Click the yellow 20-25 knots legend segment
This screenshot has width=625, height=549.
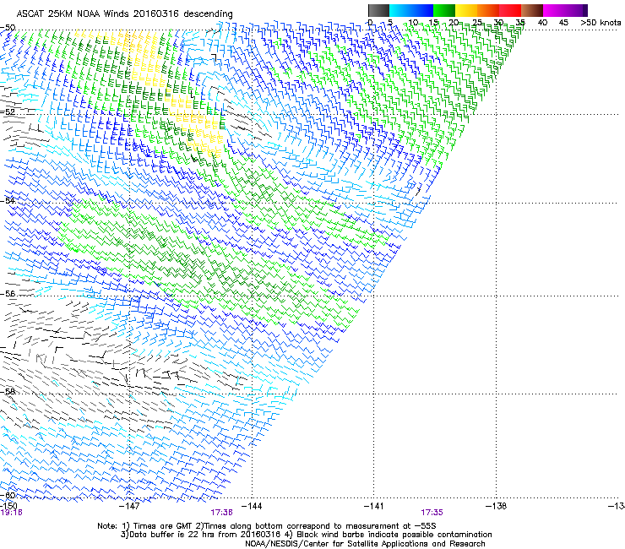tap(466, 10)
